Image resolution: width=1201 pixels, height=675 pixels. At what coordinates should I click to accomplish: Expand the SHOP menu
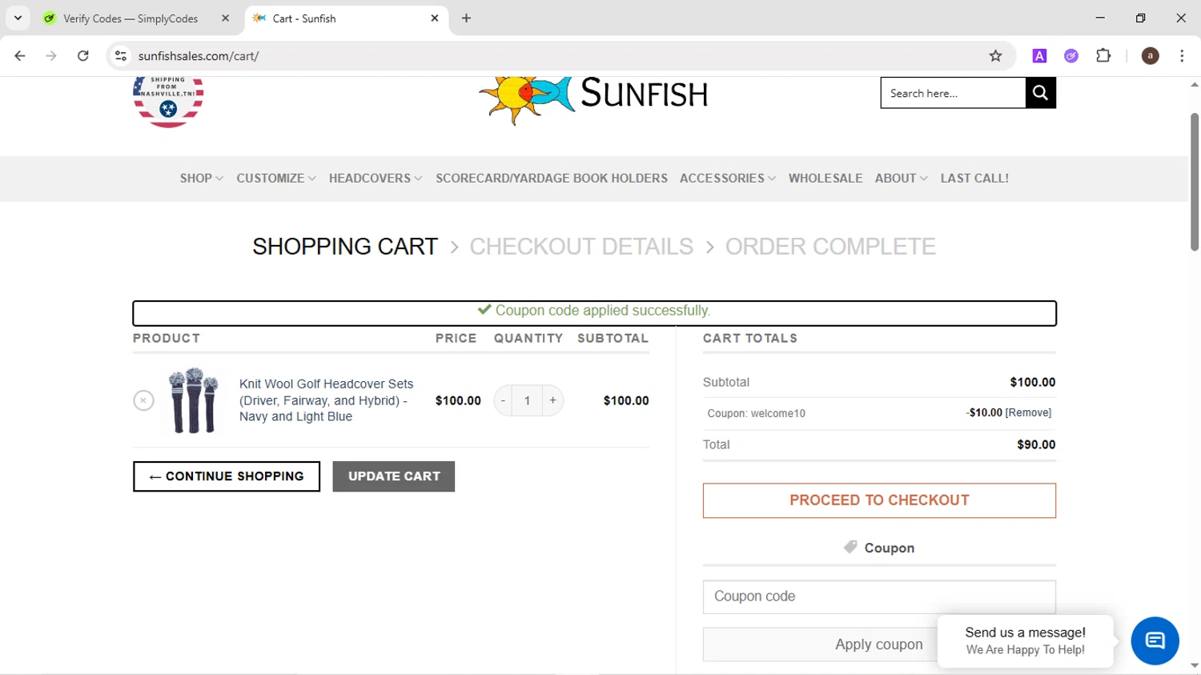tap(201, 179)
